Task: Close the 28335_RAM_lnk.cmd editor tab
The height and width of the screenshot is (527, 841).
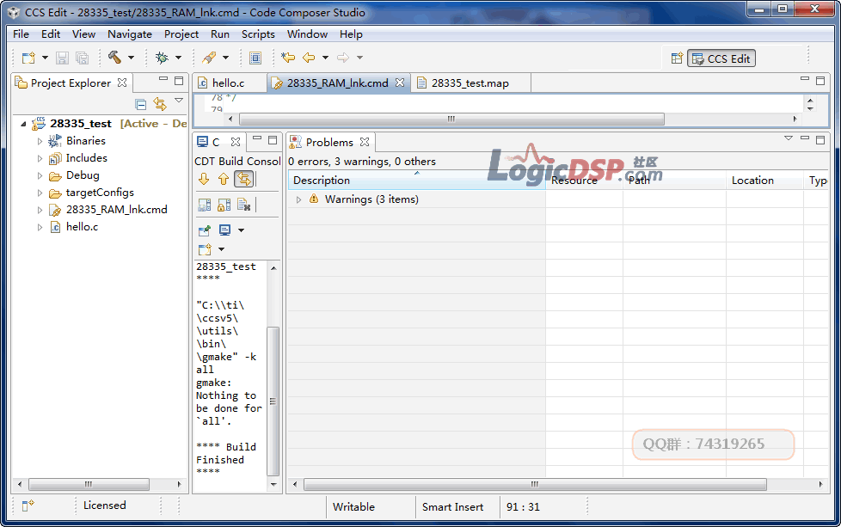Action: point(400,83)
